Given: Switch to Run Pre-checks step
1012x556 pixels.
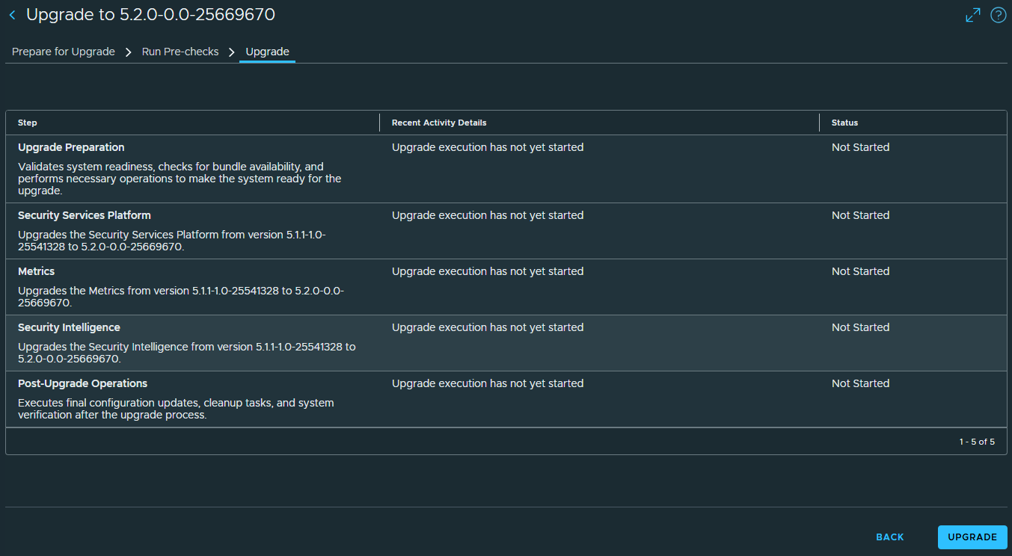Looking at the screenshot, I should coord(180,52).
